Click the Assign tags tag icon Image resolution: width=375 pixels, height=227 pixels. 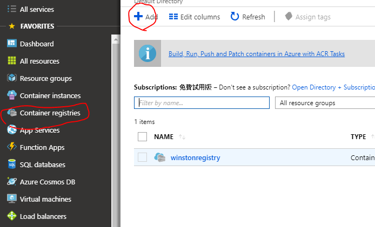click(x=289, y=17)
